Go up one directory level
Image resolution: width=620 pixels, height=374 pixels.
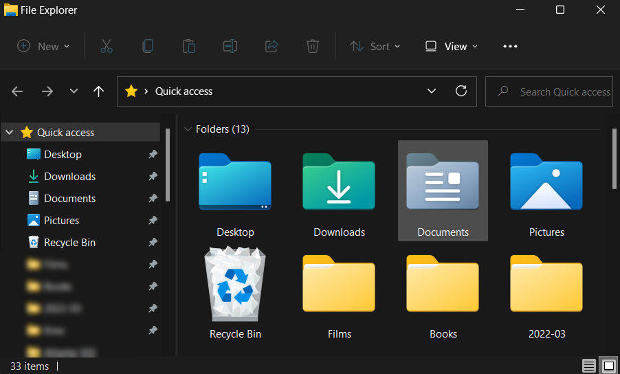(x=98, y=91)
